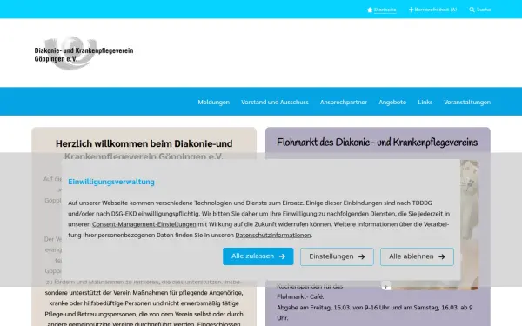This screenshot has width=522, height=326.
Task: Click the plus icon below Flohmarkt image
Action: 385,286
